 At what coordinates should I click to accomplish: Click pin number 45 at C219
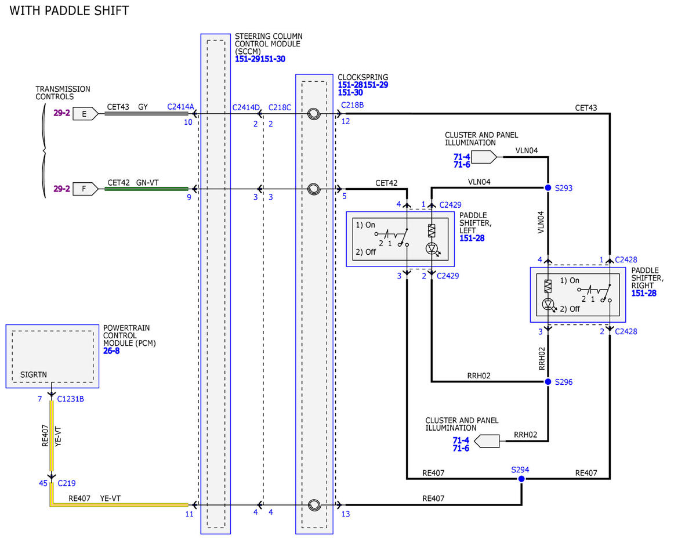click(x=43, y=483)
